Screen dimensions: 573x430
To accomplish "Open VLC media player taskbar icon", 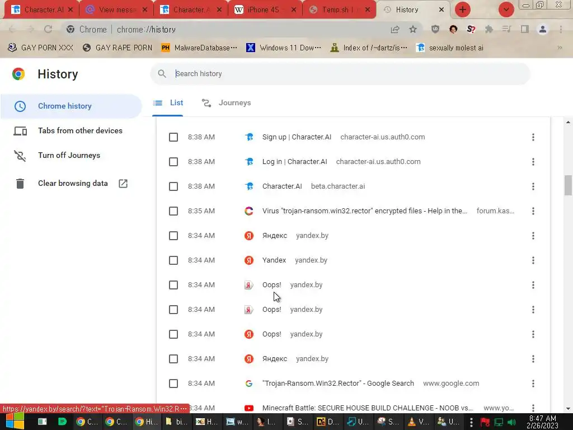I will pos(418,422).
